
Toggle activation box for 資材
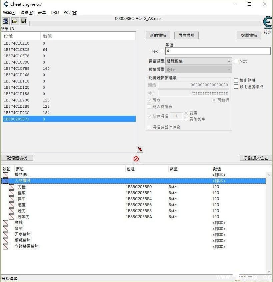6,229
